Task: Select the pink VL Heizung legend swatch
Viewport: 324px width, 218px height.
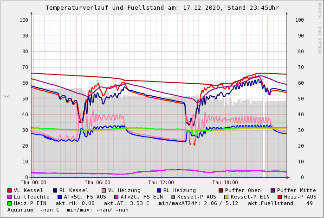Action: pyautogui.click(x=104, y=190)
